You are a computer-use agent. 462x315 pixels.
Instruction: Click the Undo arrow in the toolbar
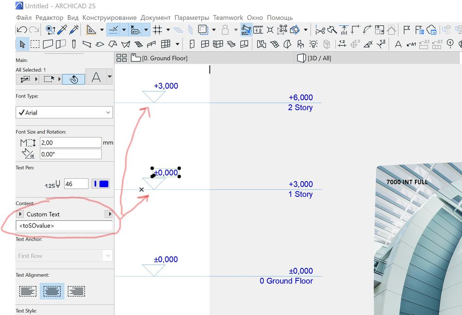pyautogui.click(x=22, y=30)
